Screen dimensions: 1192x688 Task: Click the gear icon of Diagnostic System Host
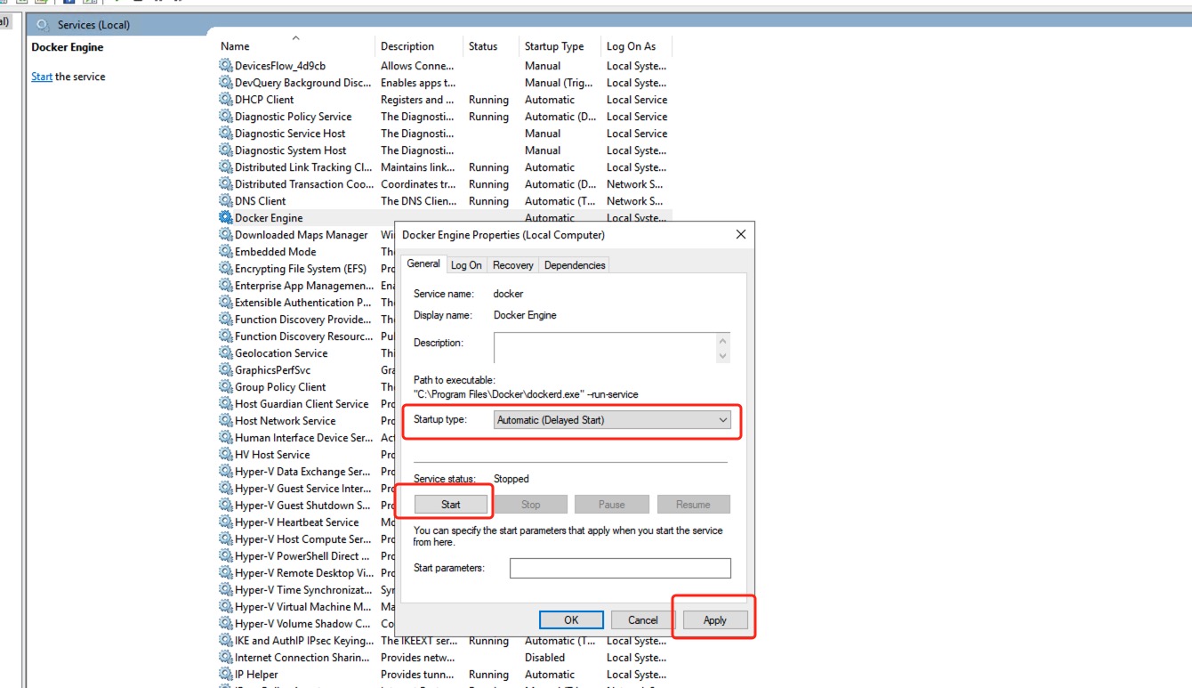pyautogui.click(x=226, y=150)
